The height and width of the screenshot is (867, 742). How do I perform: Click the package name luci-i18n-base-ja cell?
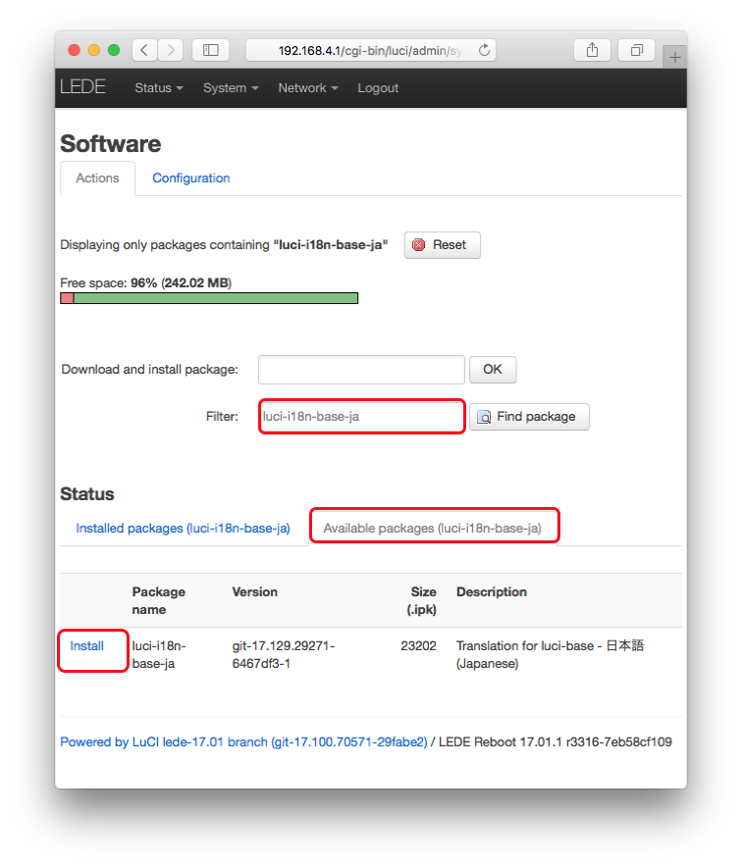[x=159, y=655]
